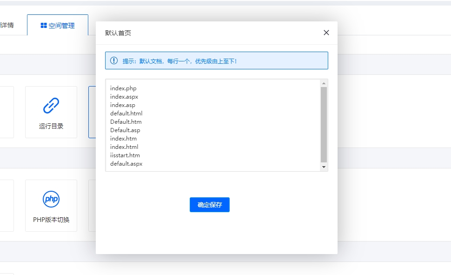451x275 pixels.
Task: Click the textarea scrollbar down arrow
Action: (324, 168)
